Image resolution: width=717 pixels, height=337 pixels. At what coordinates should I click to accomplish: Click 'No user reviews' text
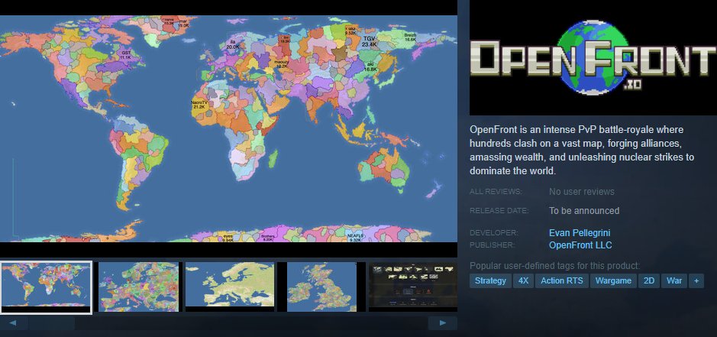coord(582,192)
